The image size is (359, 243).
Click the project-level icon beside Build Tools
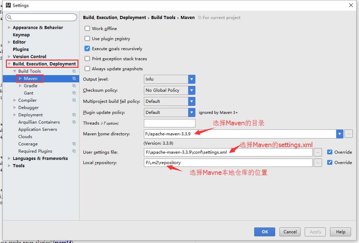pos(74,71)
